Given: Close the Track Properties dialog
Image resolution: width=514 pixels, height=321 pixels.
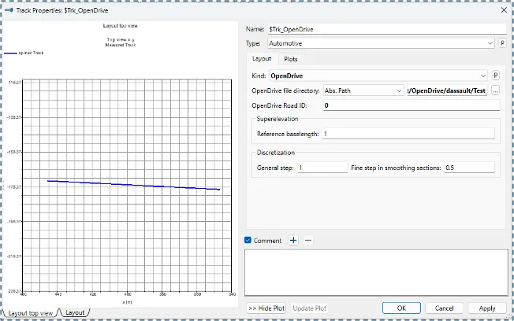Looking at the screenshot, I should (x=502, y=9).
